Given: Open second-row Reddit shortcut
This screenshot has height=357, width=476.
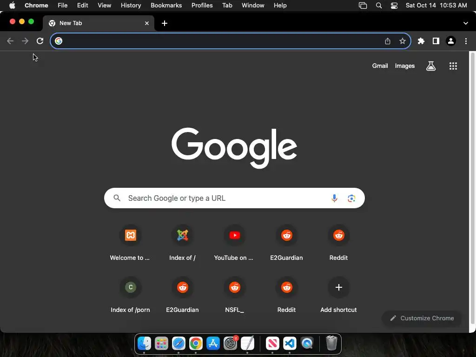Looking at the screenshot, I should coord(286,296).
